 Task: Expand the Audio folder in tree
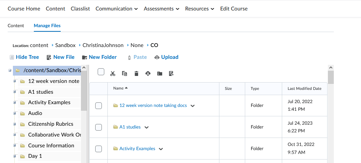tap(15, 113)
